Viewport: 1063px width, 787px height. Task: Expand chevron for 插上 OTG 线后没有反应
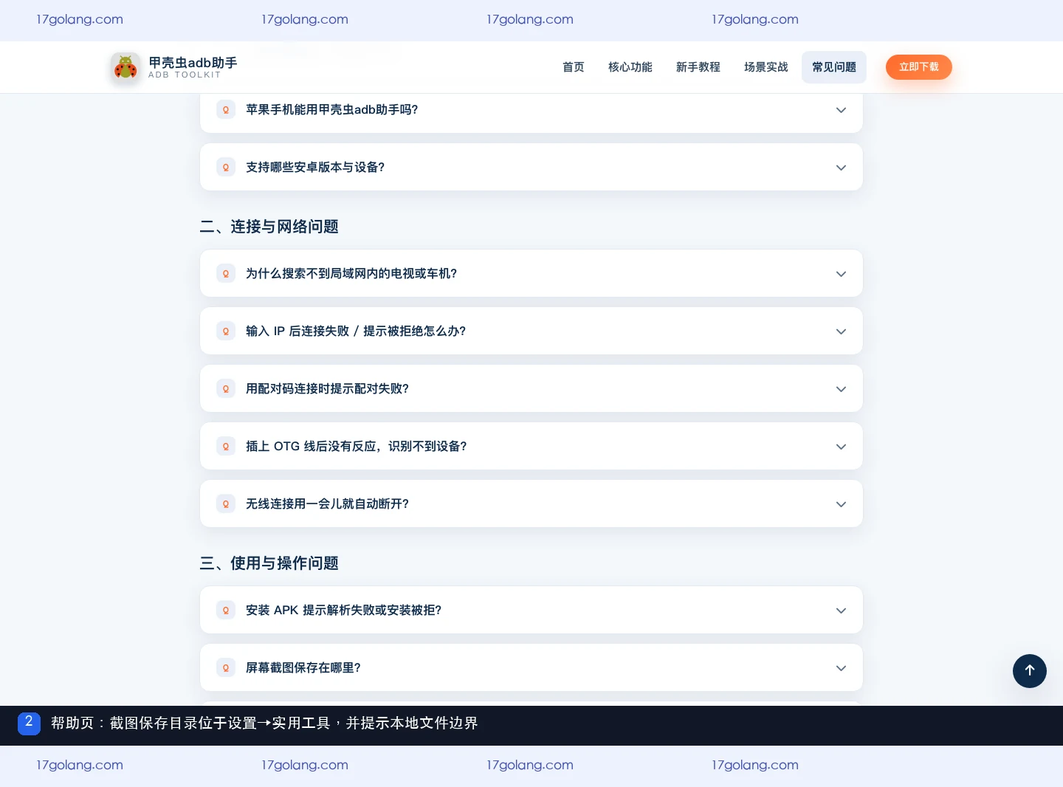click(x=841, y=447)
